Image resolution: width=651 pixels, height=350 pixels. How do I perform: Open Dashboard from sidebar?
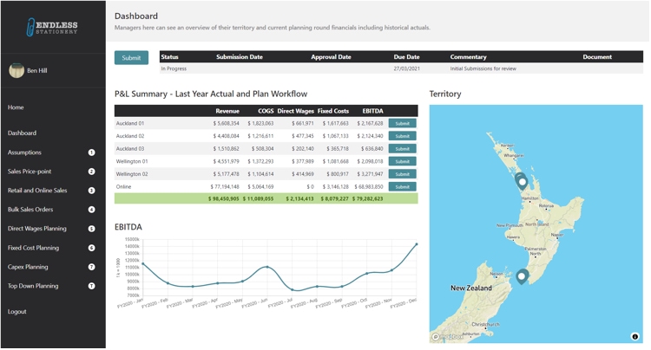[x=22, y=133]
